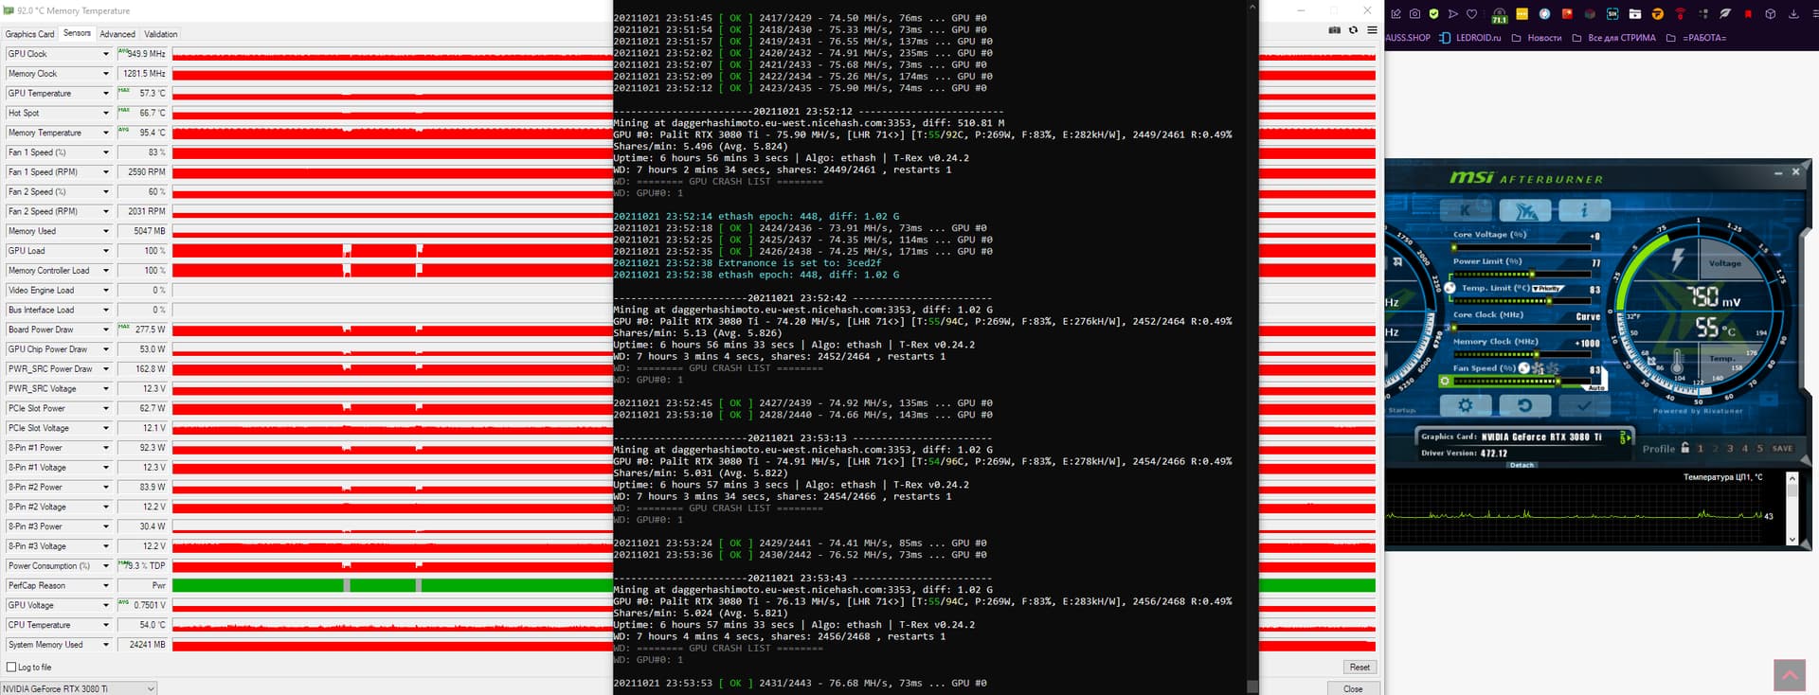Toggle Fan Speed Auto mode
Viewport: 1819px width, 695px height.
[x=1596, y=387]
